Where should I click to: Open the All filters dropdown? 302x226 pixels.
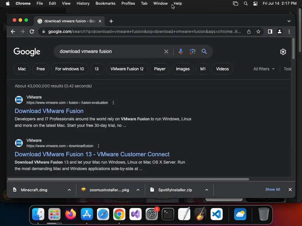[264, 69]
